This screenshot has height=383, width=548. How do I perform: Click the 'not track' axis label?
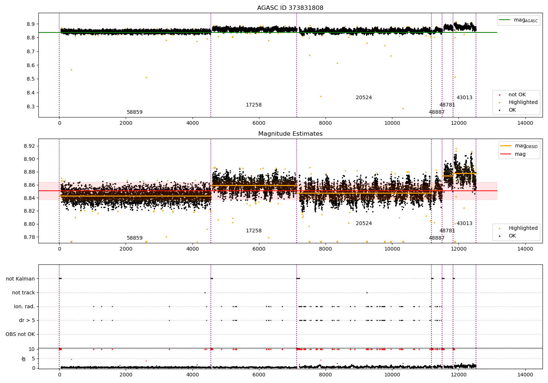(23, 293)
